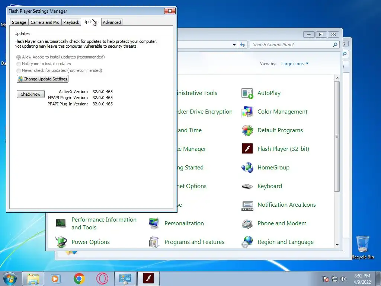Open the Personalization link text

point(184,223)
